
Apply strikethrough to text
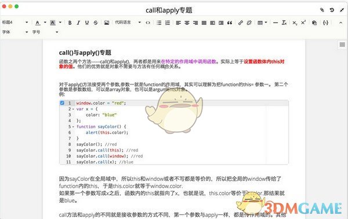point(96,23)
